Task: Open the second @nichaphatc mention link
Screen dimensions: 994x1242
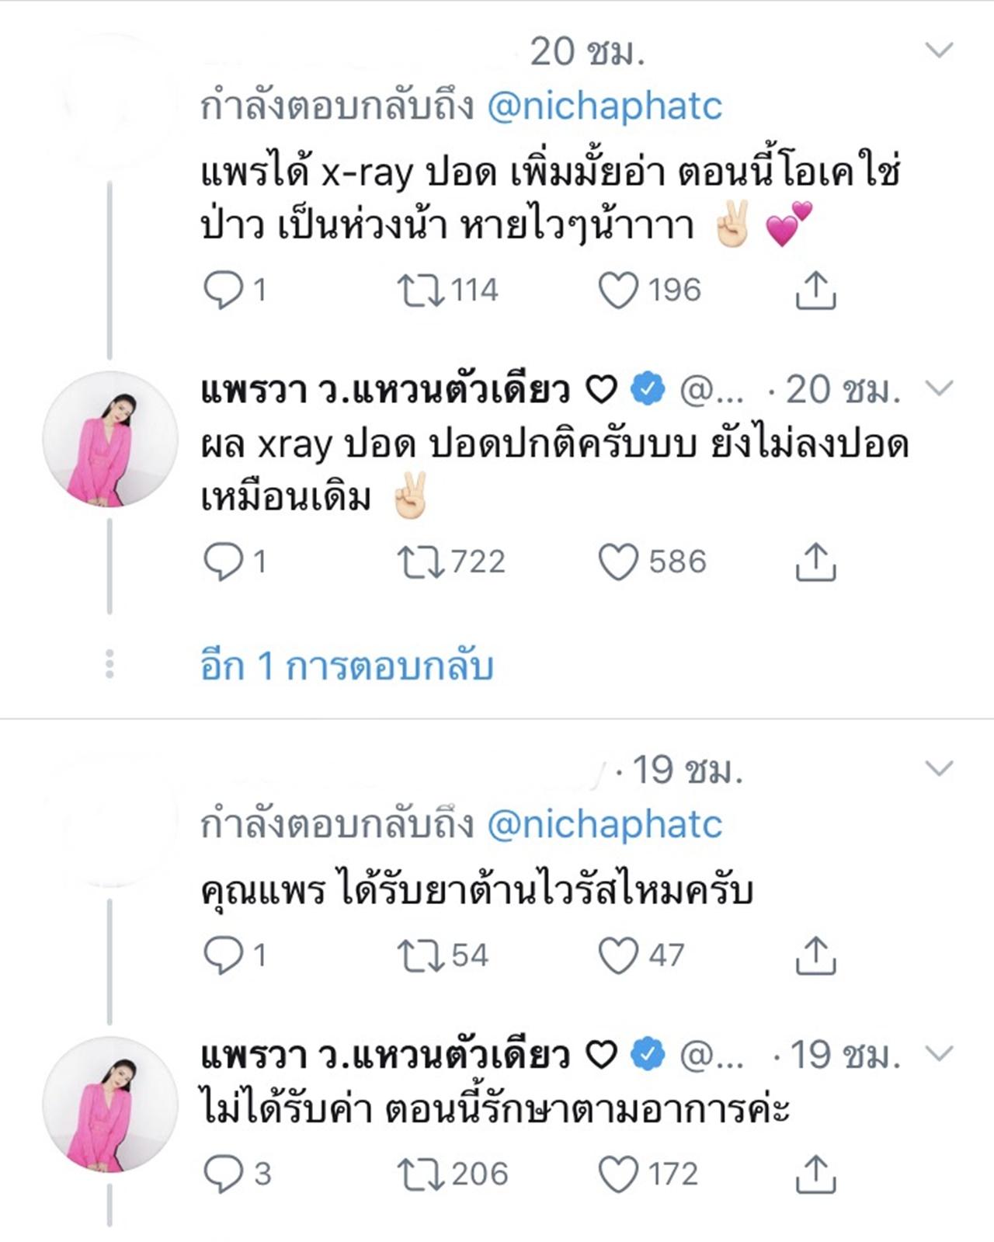Action: [604, 824]
